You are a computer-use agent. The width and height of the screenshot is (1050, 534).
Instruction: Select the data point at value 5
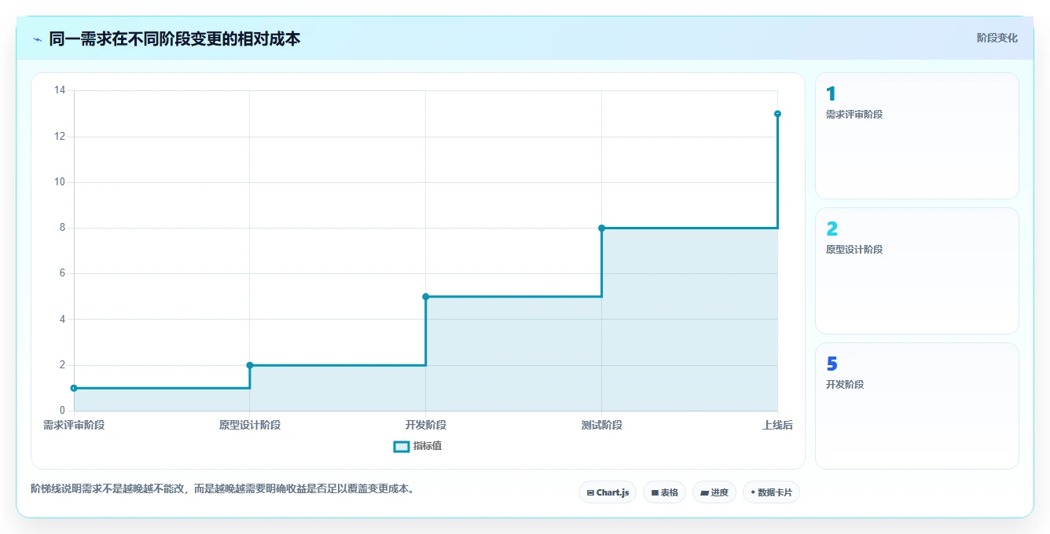point(426,297)
